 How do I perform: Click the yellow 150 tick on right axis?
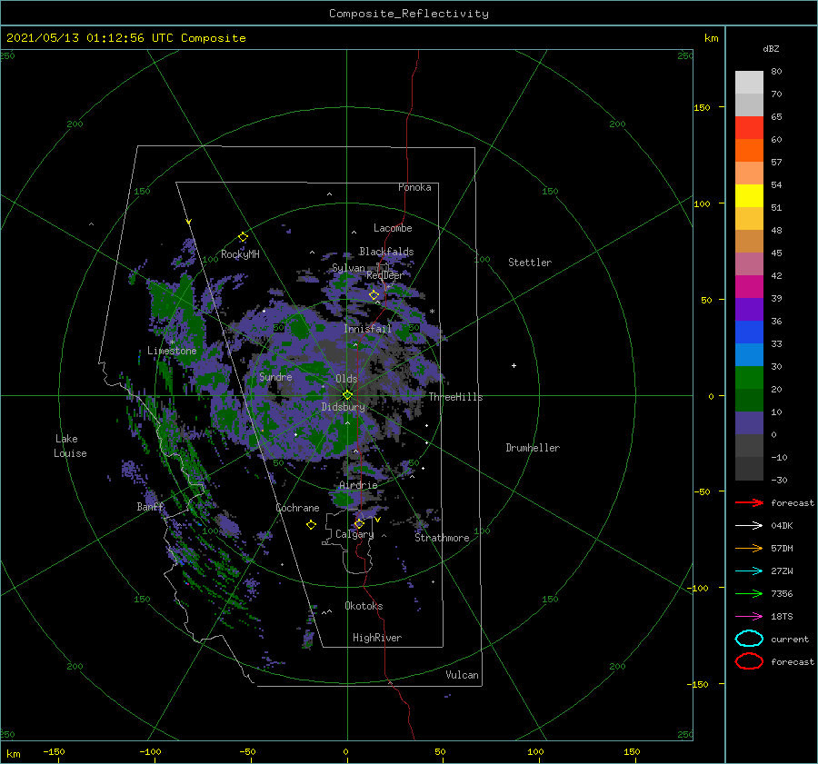click(702, 107)
